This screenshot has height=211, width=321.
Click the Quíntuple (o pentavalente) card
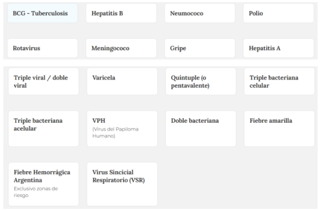(201, 82)
